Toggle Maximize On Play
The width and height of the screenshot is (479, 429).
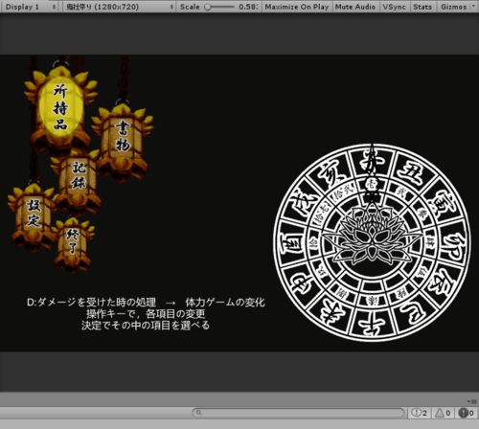297,7
